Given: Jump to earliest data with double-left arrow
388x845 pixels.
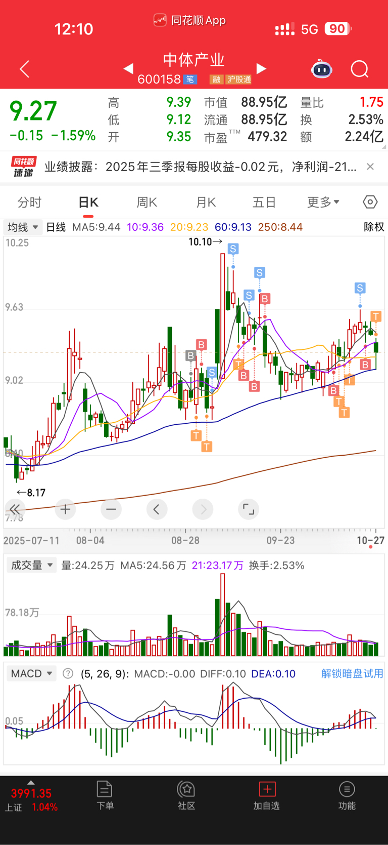Looking at the screenshot, I should [15, 509].
